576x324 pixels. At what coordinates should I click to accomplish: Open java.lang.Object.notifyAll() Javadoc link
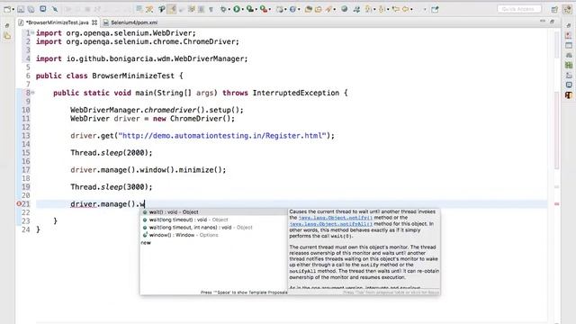click(x=331, y=224)
